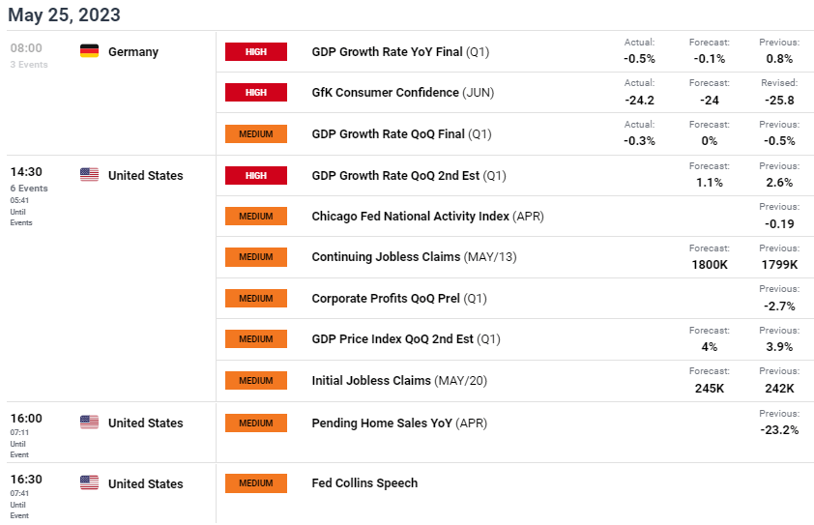The height and width of the screenshot is (525, 814).
Task: Click the Germany flag icon
Action: pos(89,51)
